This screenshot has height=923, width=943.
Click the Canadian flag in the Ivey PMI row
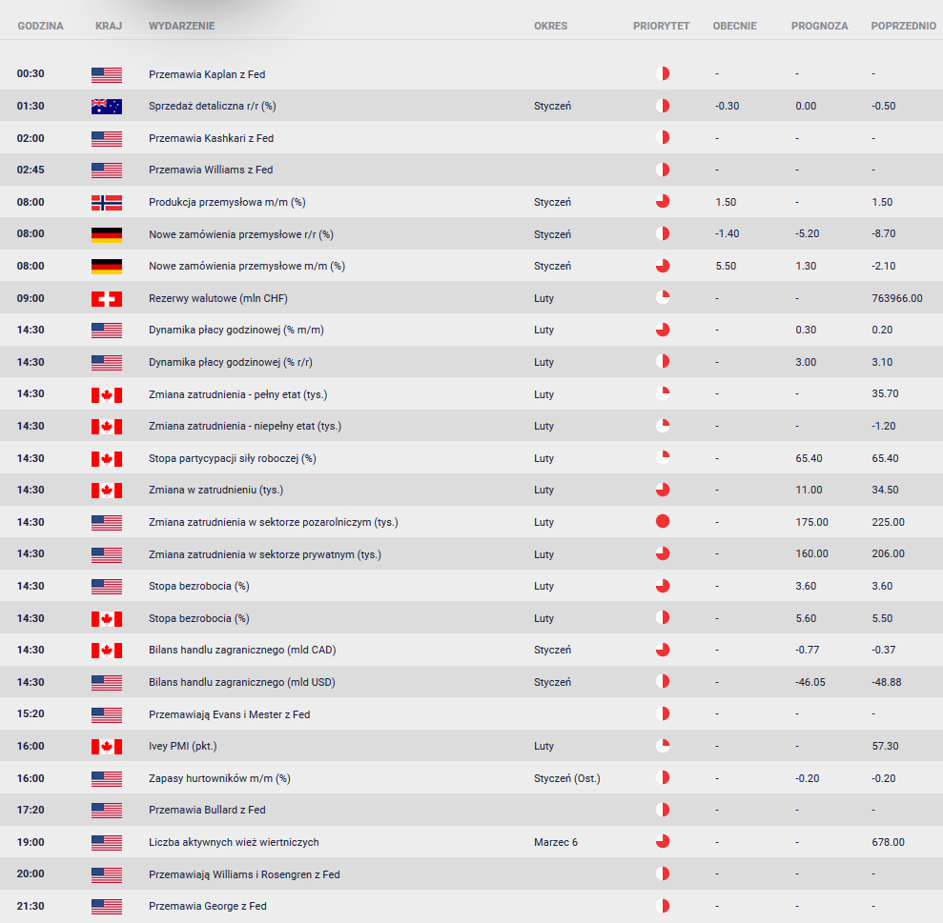107,746
